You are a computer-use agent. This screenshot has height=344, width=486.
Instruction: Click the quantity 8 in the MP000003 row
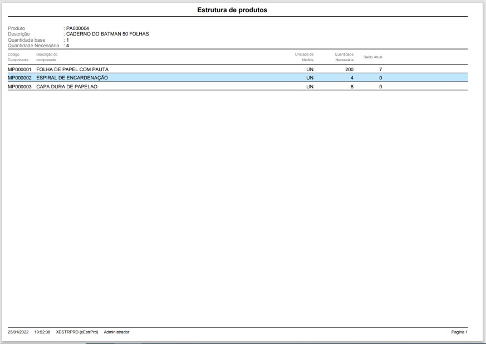pos(351,87)
